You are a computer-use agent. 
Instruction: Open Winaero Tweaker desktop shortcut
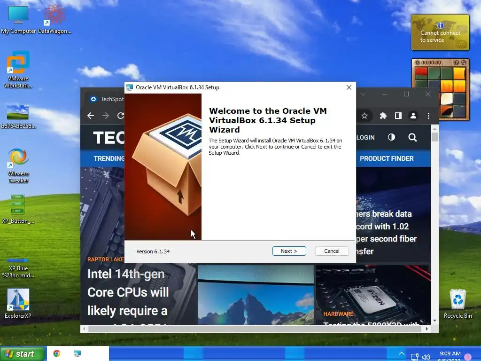18,166
